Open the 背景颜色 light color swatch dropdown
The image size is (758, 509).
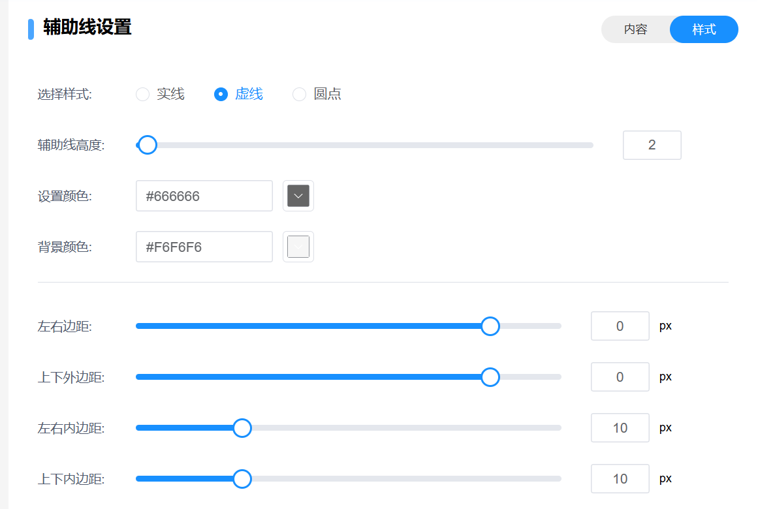pos(298,247)
